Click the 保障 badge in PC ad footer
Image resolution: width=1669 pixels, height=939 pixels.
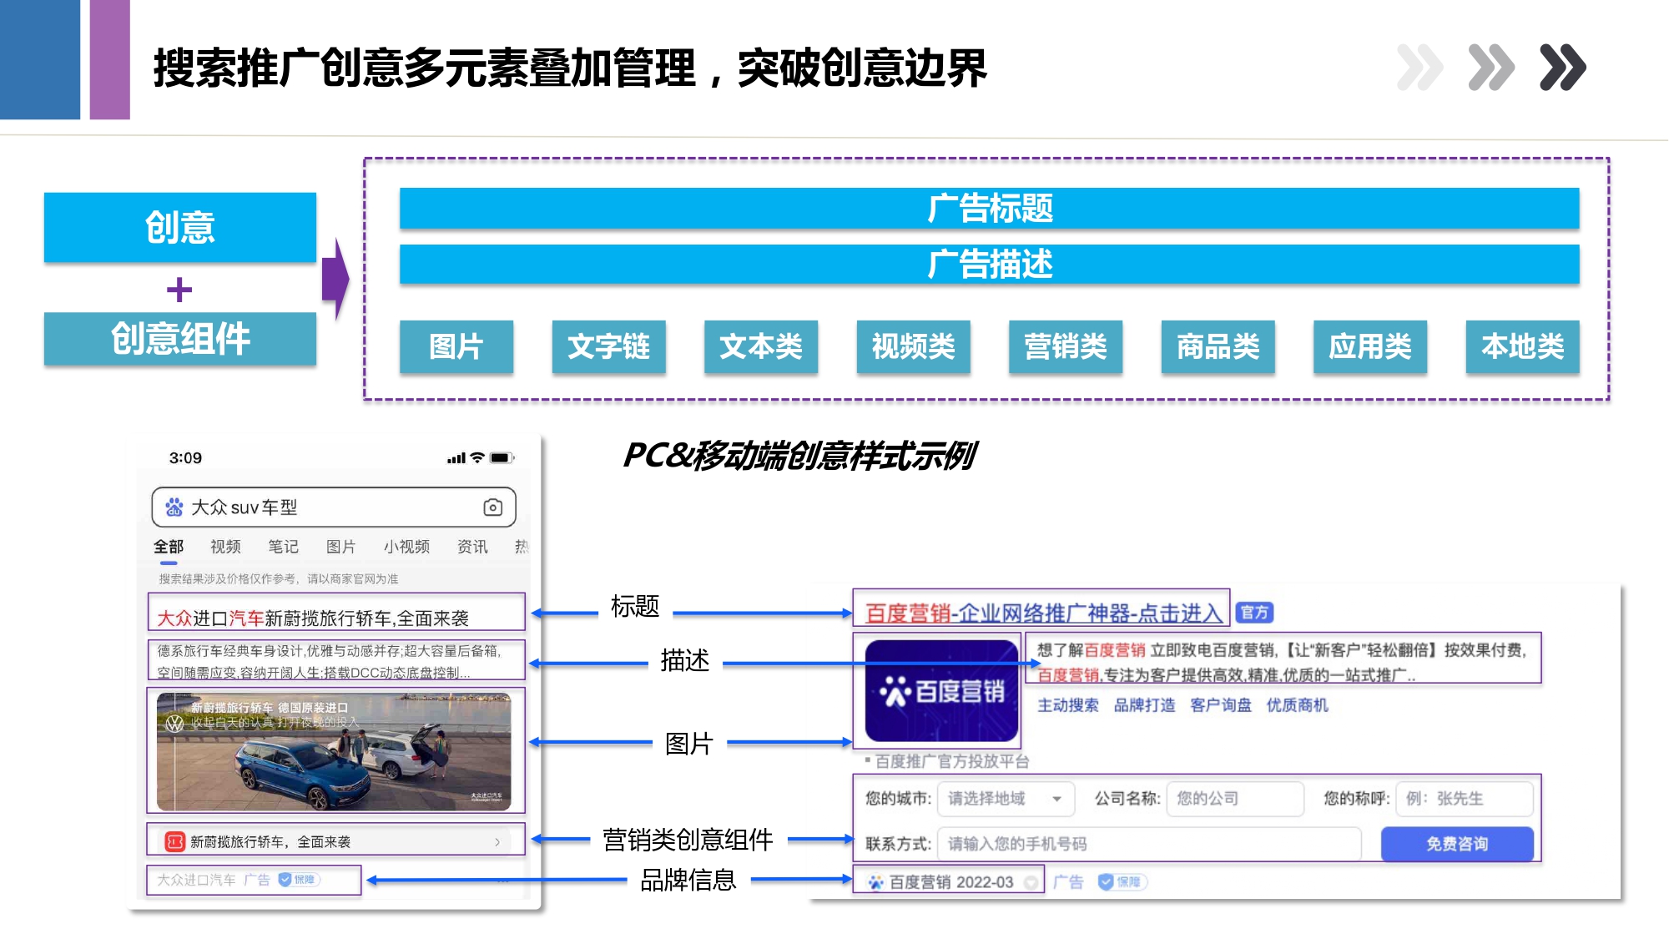click(1122, 882)
